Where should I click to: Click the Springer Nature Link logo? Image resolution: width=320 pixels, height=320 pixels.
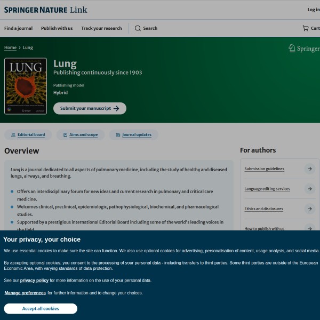(45, 10)
